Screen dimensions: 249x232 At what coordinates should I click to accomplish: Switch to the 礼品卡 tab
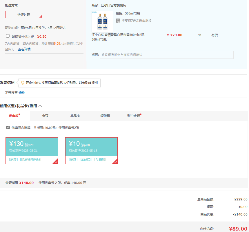click(x=75, y=116)
